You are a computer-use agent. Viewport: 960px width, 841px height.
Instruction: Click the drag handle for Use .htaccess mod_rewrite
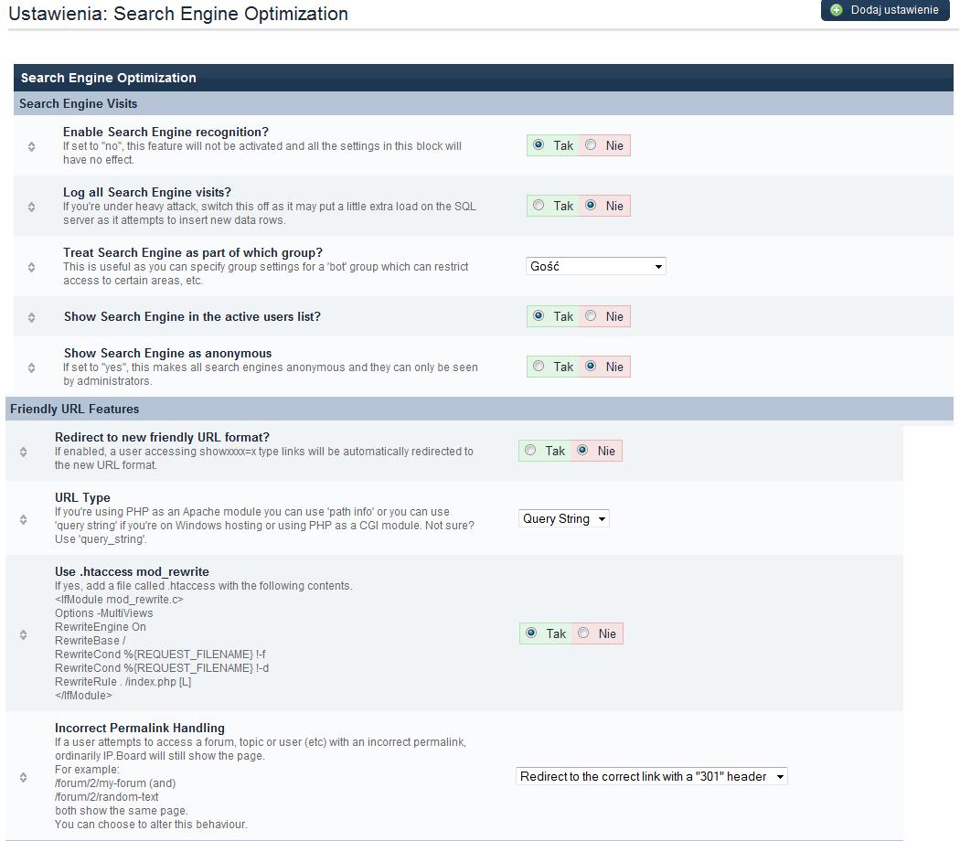click(x=23, y=634)
